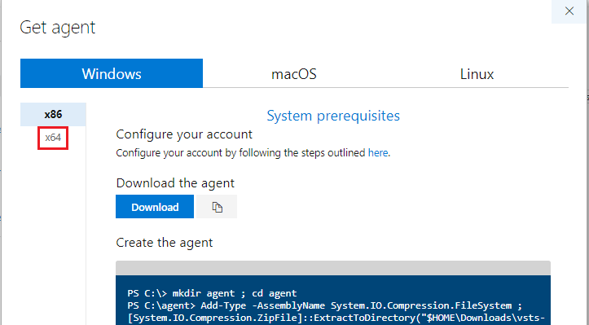Click the "Download the agent" heading

(175, 183)
